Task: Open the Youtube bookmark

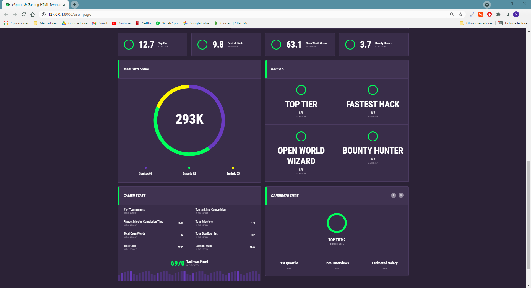Action: (x=121, y=23)
